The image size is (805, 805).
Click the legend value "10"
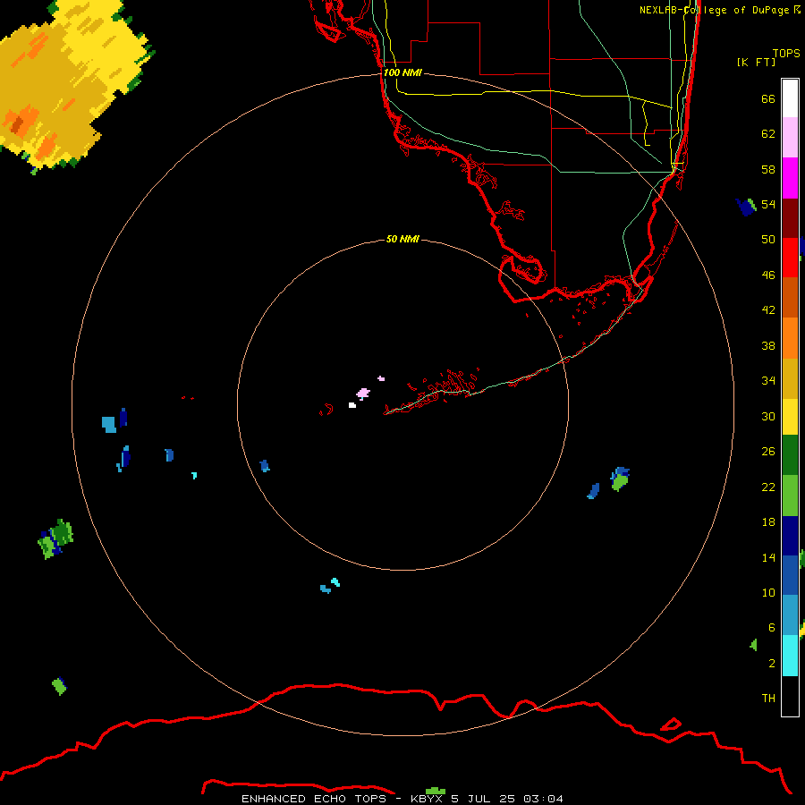(x=768, y=593)
